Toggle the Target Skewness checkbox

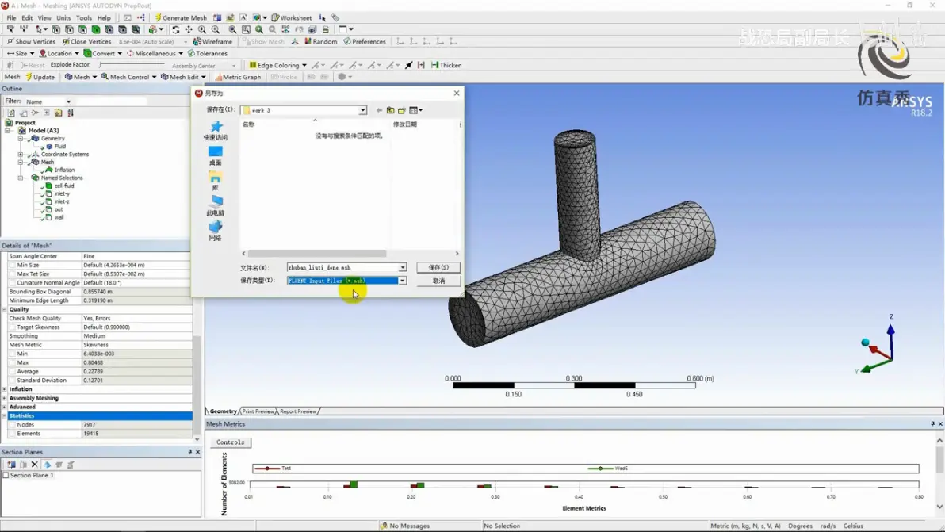13,327
